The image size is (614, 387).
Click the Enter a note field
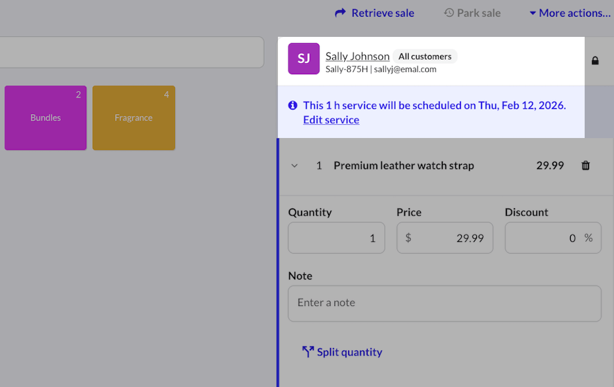(x=444, y=303)
